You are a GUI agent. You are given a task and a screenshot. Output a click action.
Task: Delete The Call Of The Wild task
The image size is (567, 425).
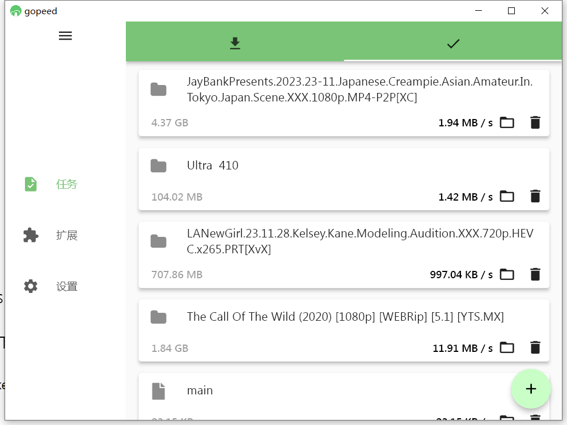tap(535, 348)
